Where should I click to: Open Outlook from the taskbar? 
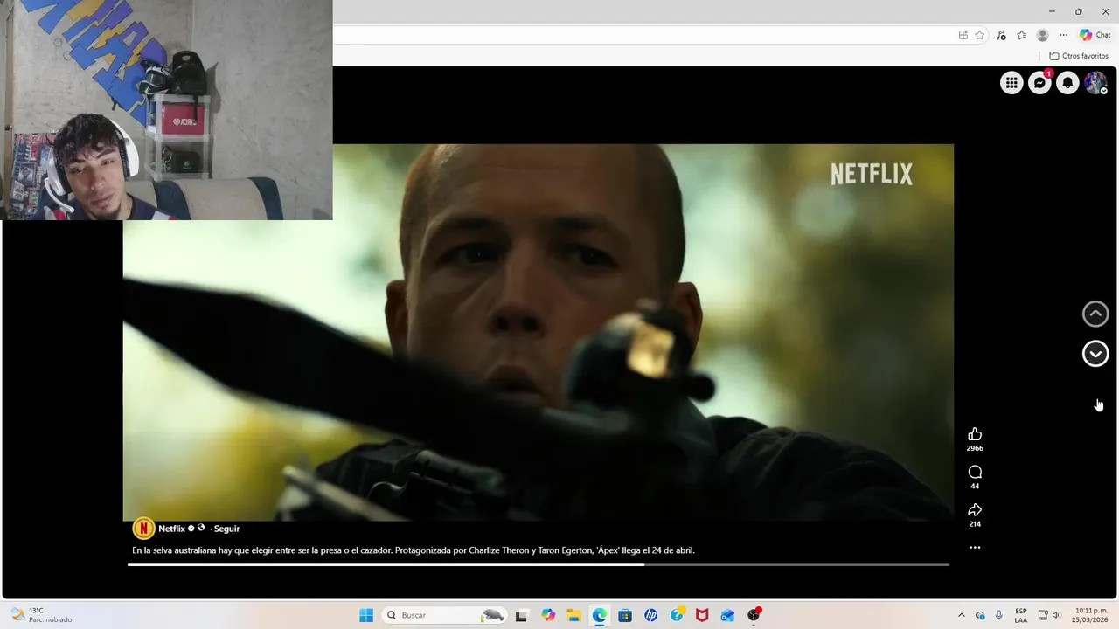[x=727, y=615]
